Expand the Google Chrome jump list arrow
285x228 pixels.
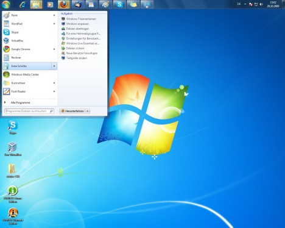coord(54,49)
